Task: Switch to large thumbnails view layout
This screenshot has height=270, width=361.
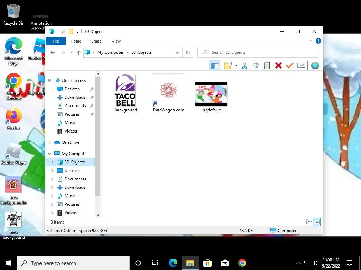Action: (x=317, y=222)
